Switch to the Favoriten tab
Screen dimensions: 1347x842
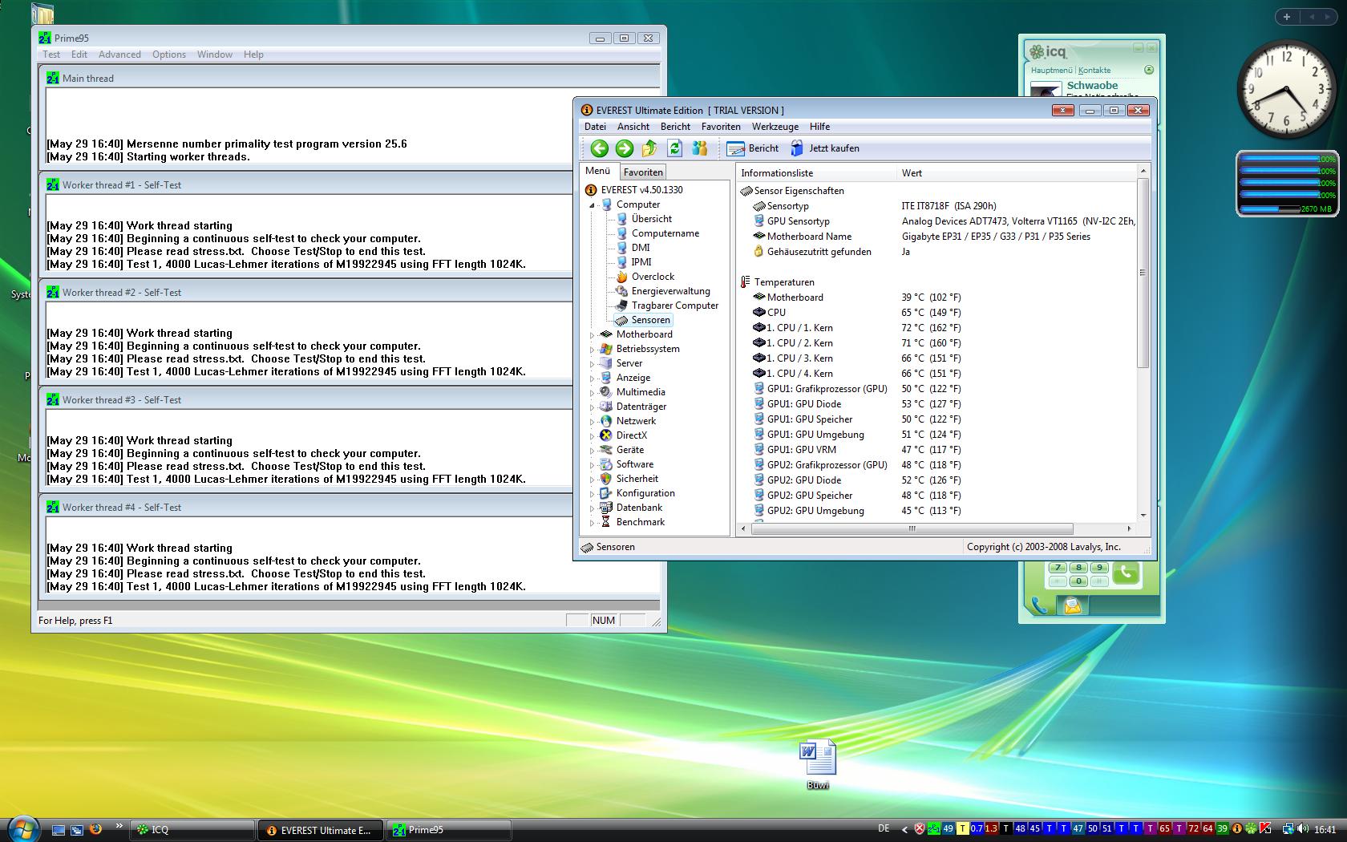click(643, 172)
